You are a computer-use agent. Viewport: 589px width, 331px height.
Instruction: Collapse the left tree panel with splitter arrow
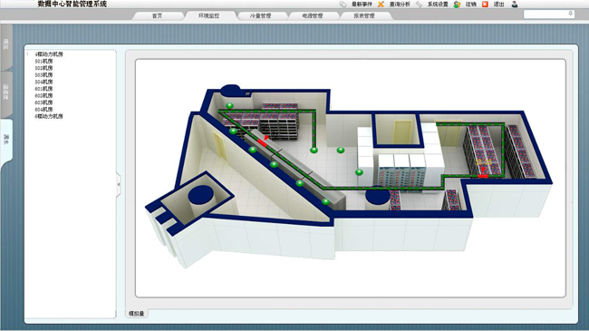[x=119, y=184]
